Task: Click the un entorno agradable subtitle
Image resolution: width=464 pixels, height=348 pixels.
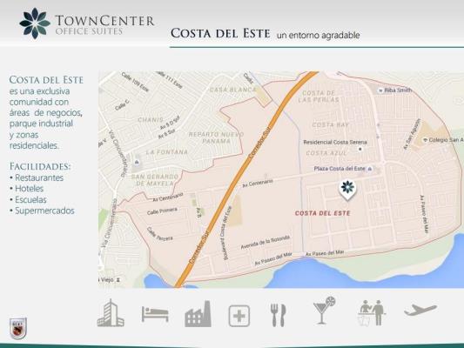Action: click(x=318, y=35)
